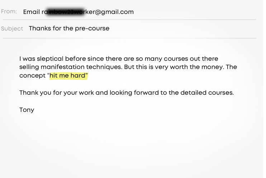The height and width of the screenshot is (178, 266).
Task: Click the "Tony" signature
Action: 27,110
